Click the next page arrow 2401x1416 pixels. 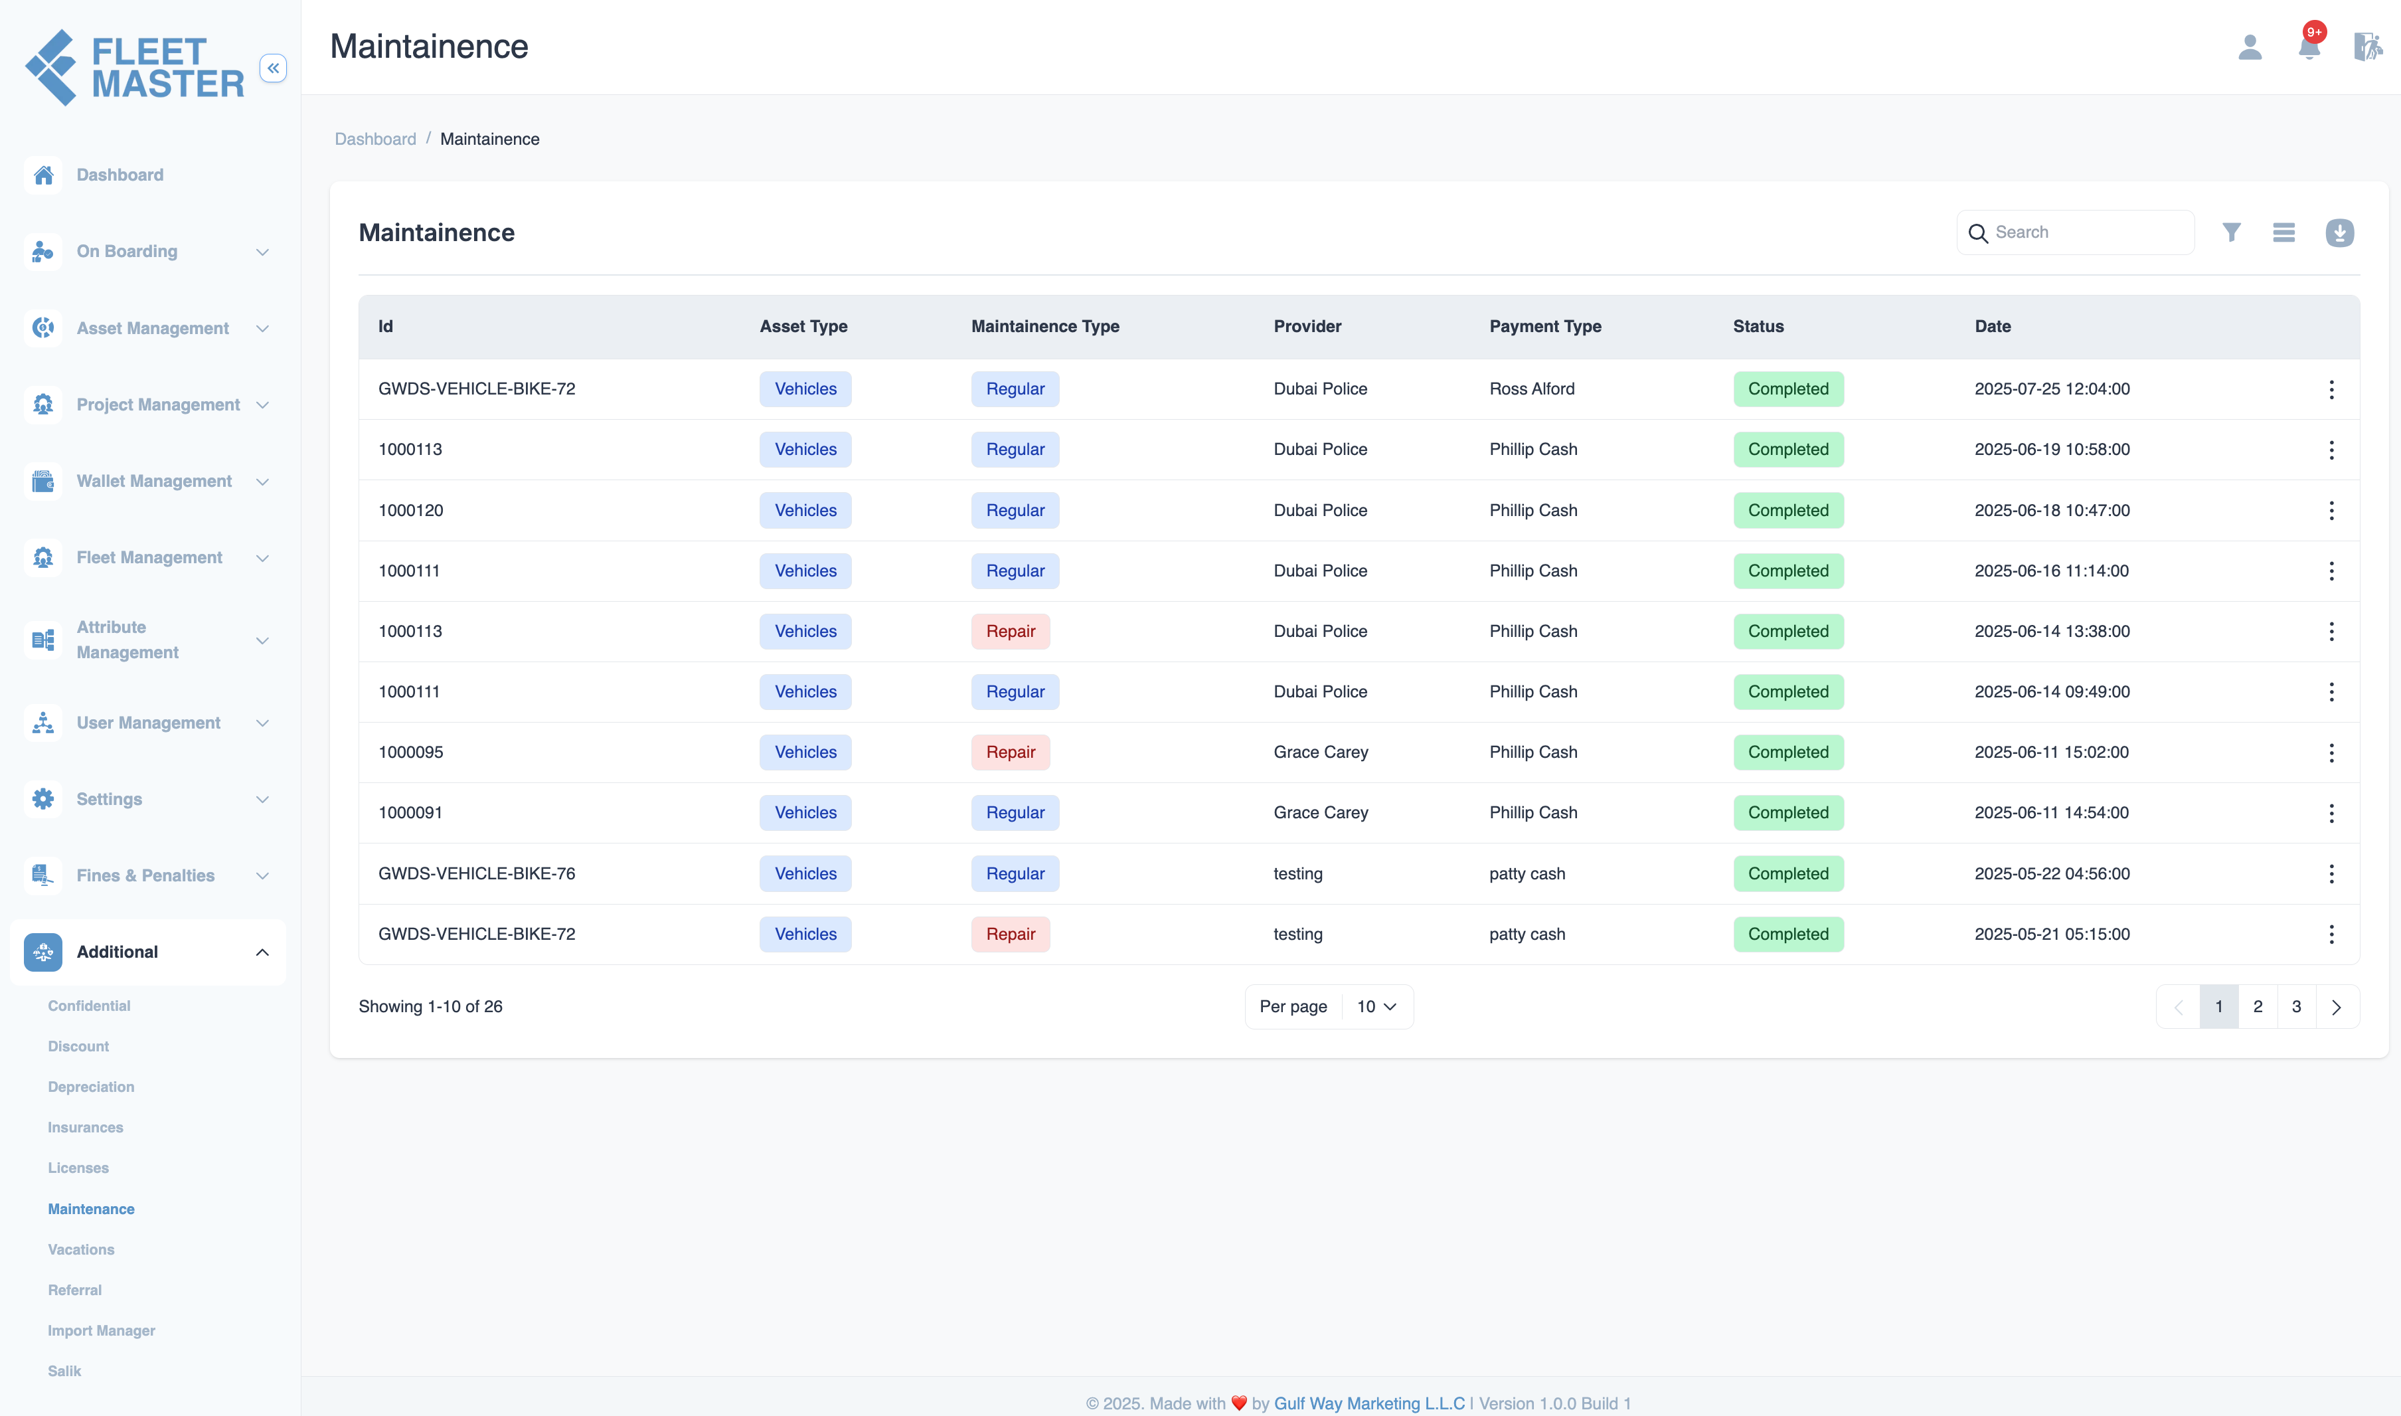(x=2336, y=1007)
